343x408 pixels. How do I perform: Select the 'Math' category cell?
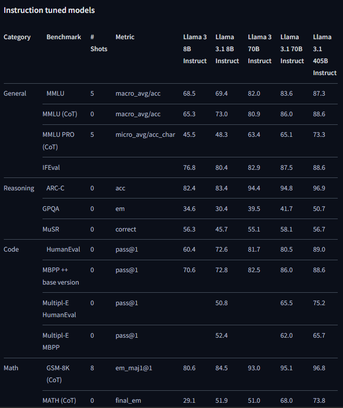pyautogui.click(x=11, y=368)
